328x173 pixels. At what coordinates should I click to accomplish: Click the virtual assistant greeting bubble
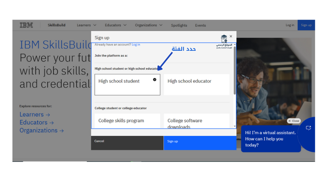pos(271,138)
